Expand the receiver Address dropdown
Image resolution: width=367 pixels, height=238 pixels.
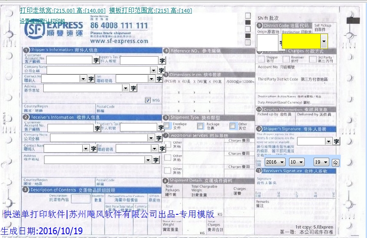click(x=147, y=160)
